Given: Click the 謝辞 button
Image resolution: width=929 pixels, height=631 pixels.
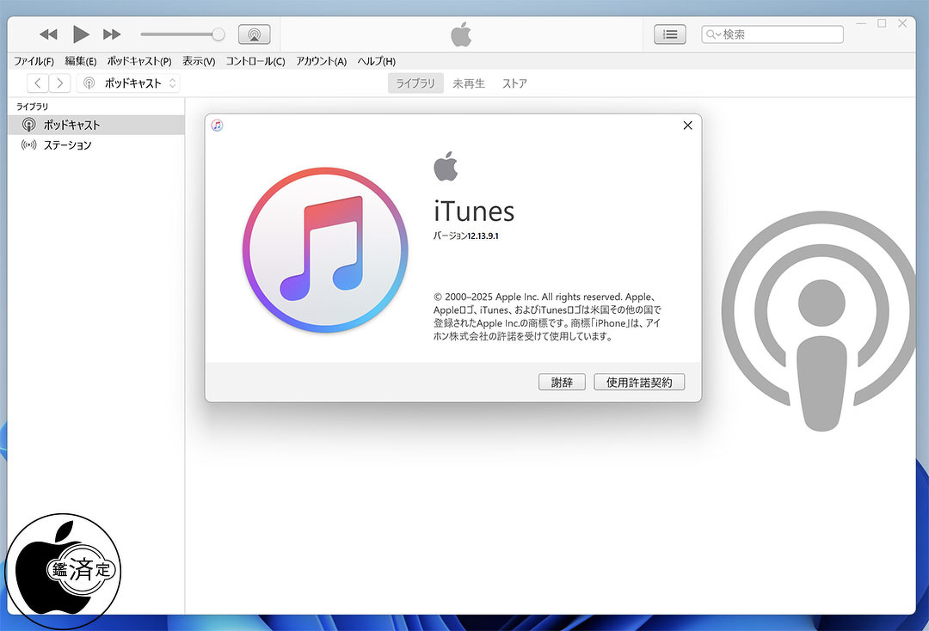Looking at the screenshot, I should tap(562, 383).
